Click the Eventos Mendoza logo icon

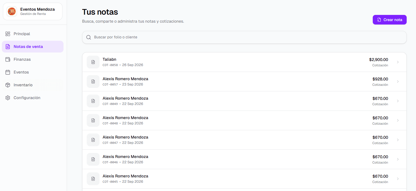pyautogui.click(x=11, y=11)
